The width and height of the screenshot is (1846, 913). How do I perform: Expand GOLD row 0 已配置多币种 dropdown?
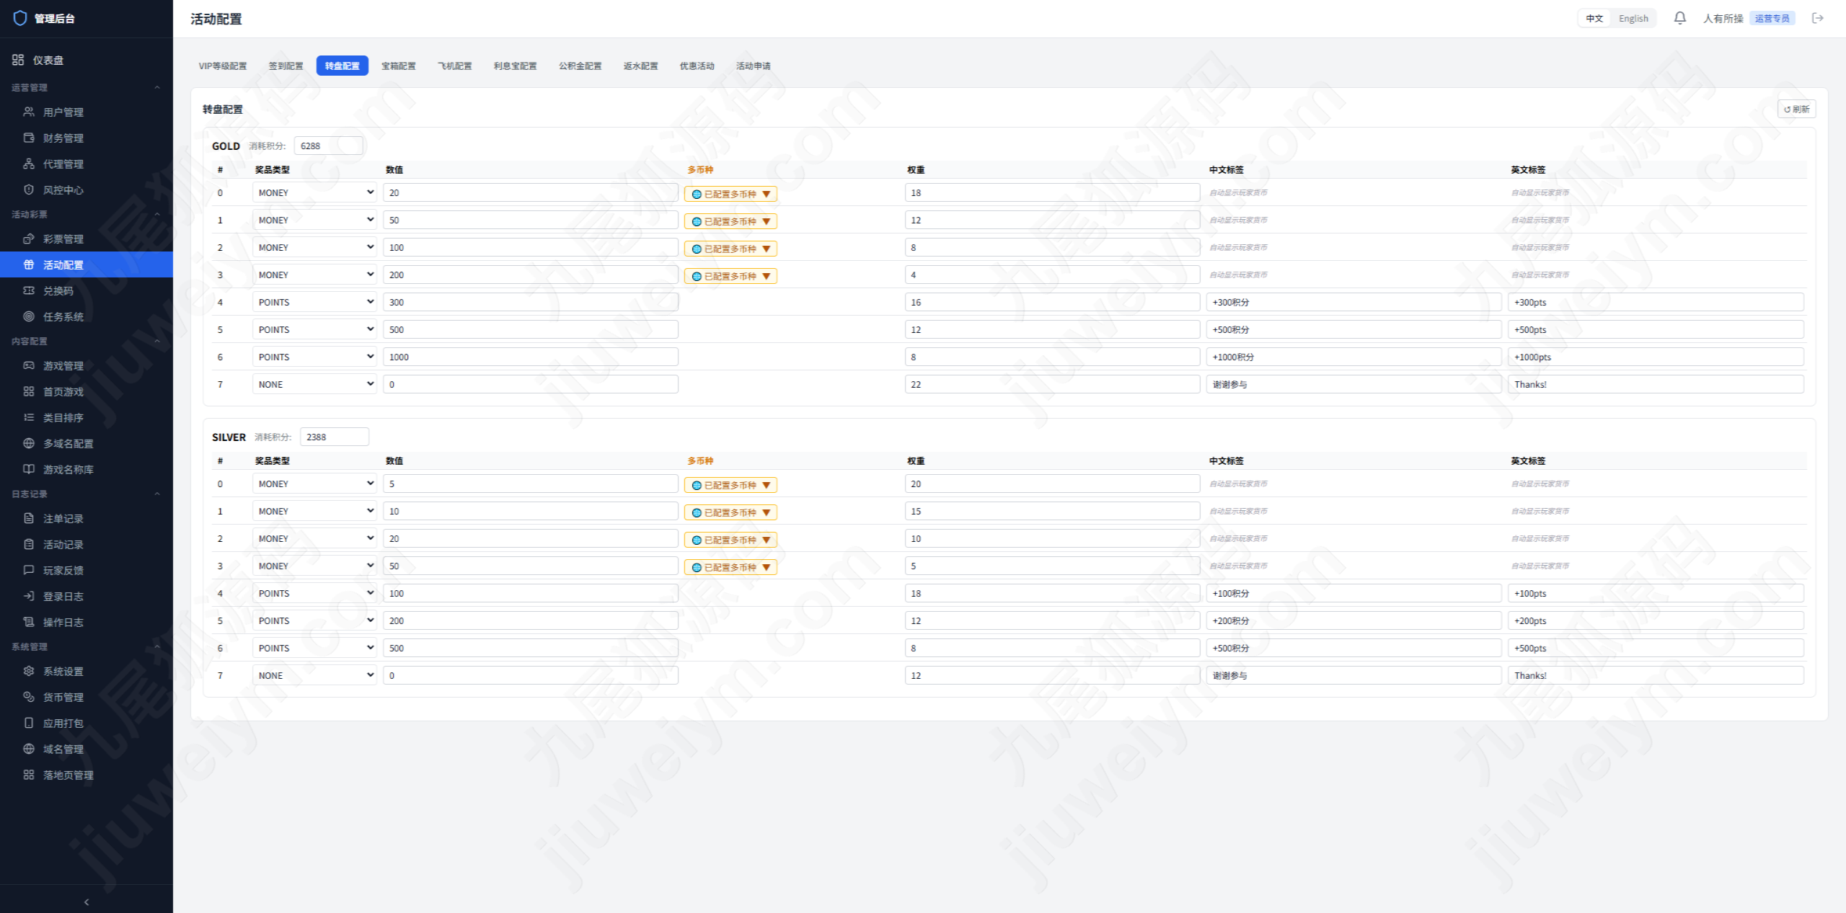[730, 194]
